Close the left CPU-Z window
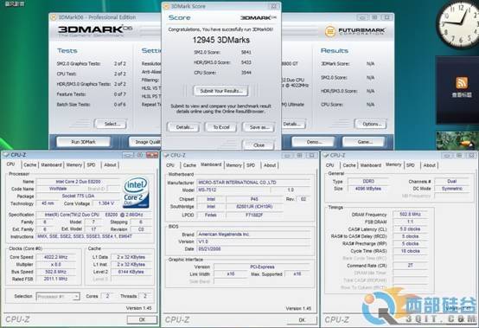The image size is (479, 328). pyautogui.click(x=152, y=155)
